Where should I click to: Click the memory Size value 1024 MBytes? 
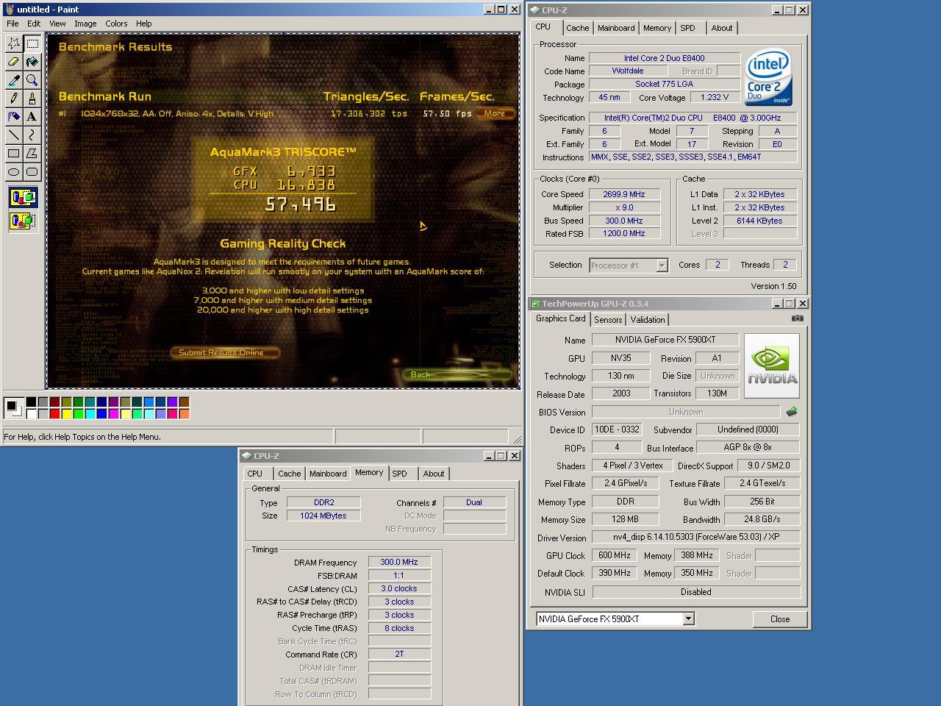[x=323, y=516]
